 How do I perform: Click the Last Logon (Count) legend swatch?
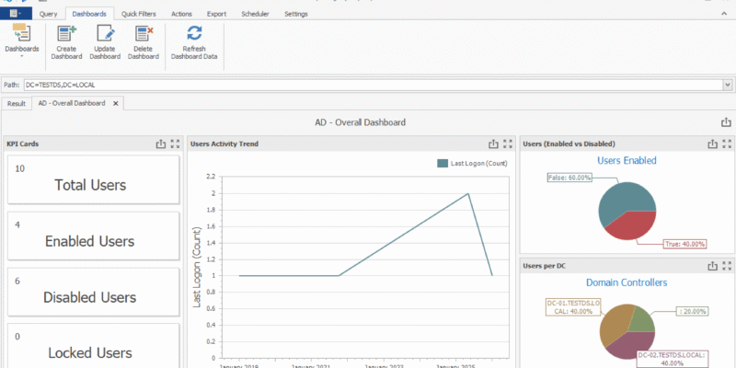(443, 164)
